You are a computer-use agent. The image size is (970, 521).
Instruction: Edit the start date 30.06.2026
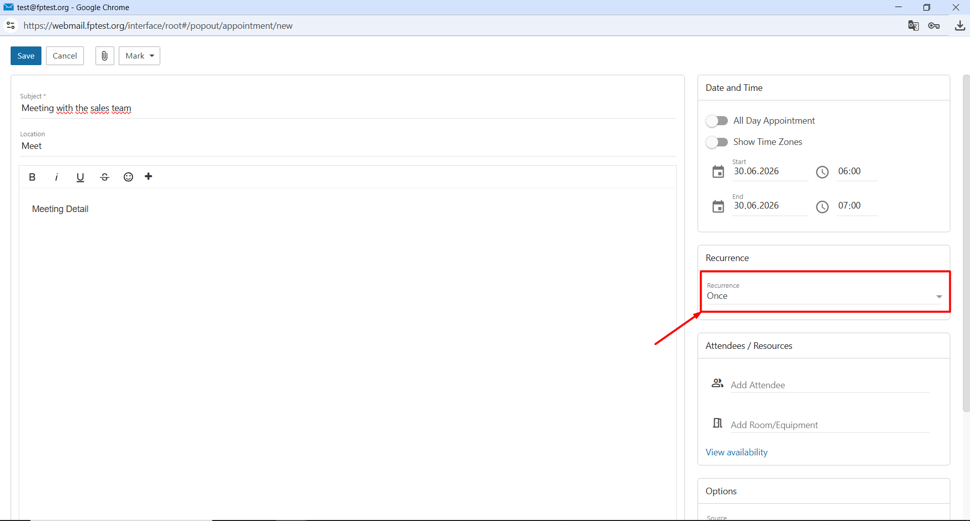[770, 171]
